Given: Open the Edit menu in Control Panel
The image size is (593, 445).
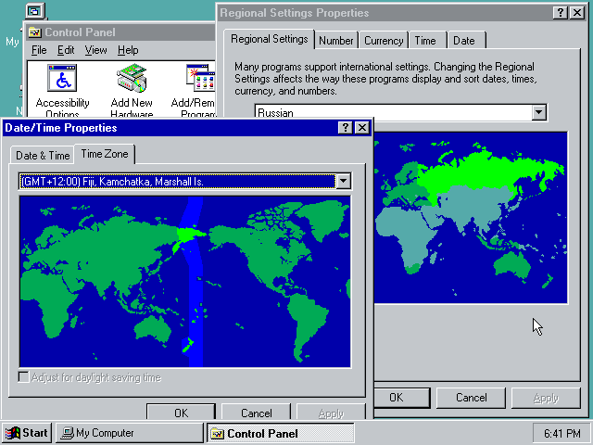Looking at the screenshot, I should tap(66, 50).
